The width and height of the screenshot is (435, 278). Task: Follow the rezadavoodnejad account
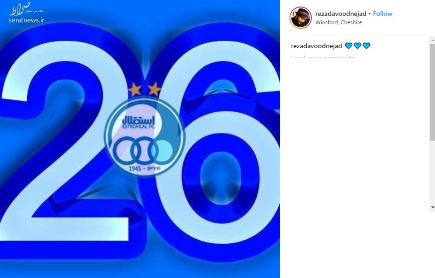click(x=382, y=14)
